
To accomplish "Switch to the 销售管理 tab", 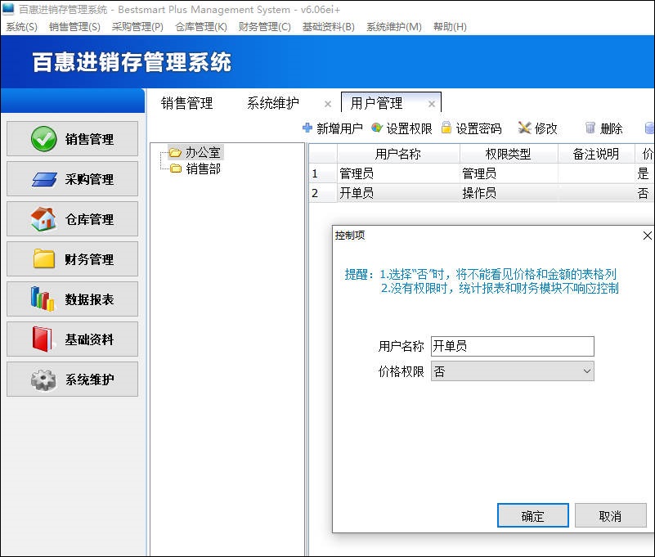I will (189, 104).
